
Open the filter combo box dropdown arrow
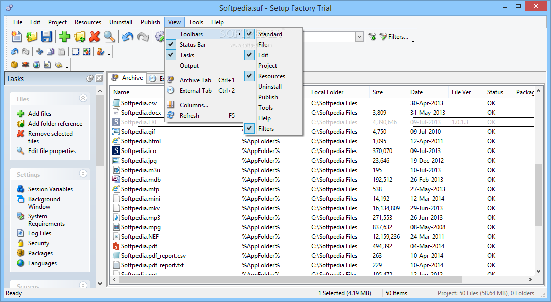359,36
